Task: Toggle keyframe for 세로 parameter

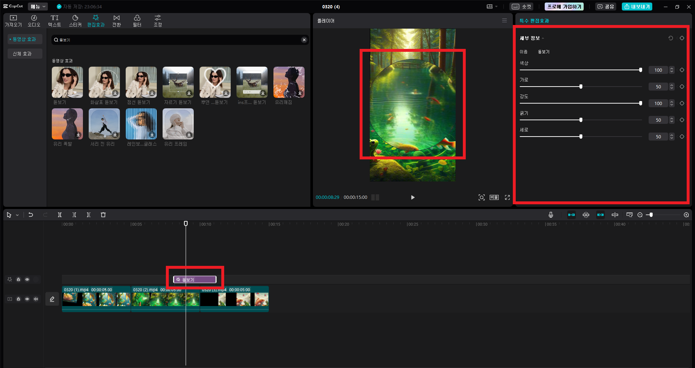Action: (682, 137)
